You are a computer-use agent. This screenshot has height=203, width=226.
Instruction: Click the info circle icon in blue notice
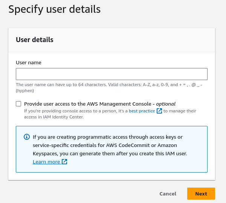click(x=26, y=137)
